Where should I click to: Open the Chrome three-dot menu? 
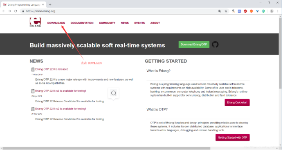[278, 11]
